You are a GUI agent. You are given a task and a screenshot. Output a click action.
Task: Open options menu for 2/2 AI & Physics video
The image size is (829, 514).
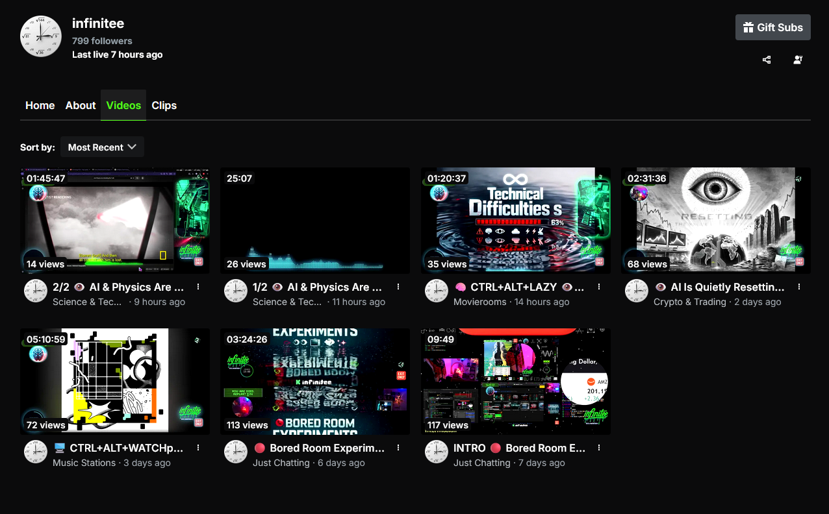[198, 287]
